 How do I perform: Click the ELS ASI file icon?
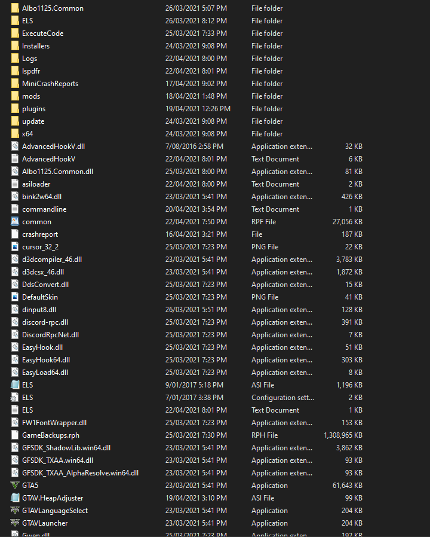[x=15, y=385]
